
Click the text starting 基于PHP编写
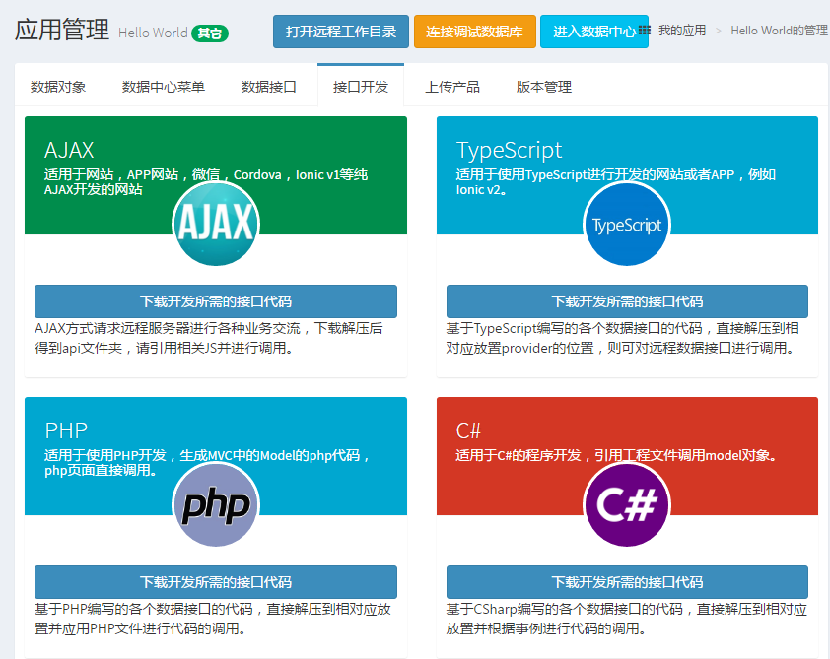click(x=213, y=619)
